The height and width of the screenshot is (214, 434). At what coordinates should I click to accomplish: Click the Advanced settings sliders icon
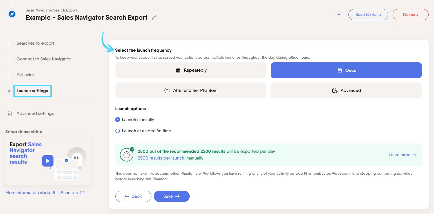pyautogui.click(x=10, y=113)
